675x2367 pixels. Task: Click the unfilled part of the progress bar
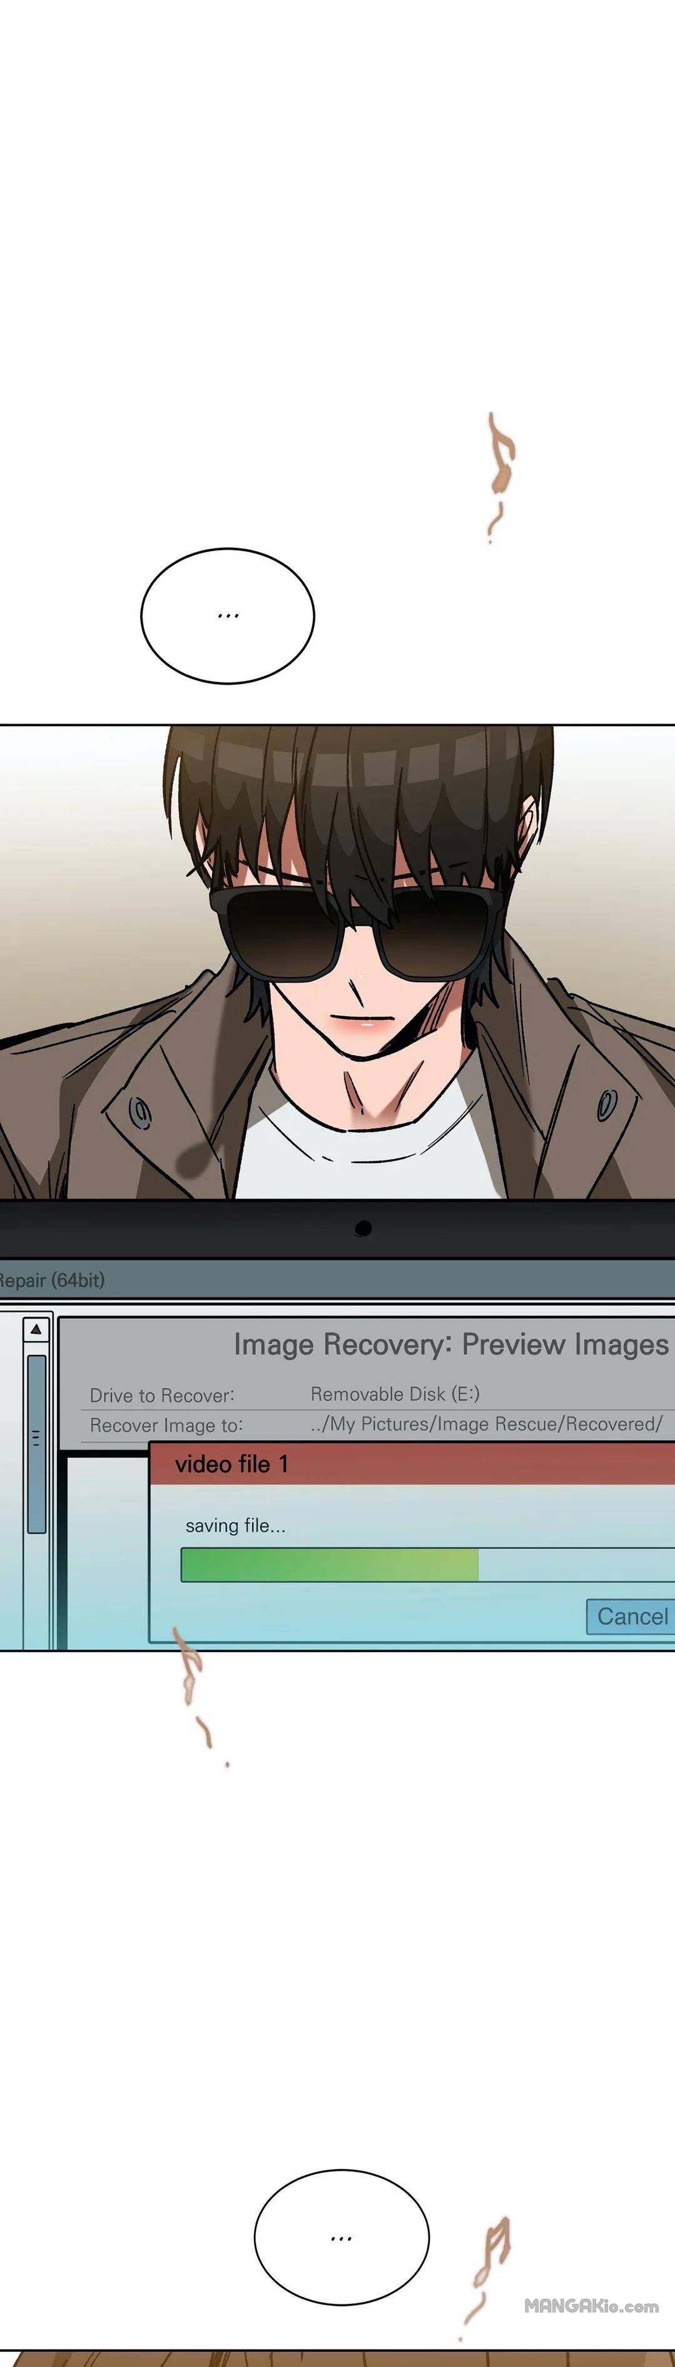pyautogui.click(x=575, y=1565)
